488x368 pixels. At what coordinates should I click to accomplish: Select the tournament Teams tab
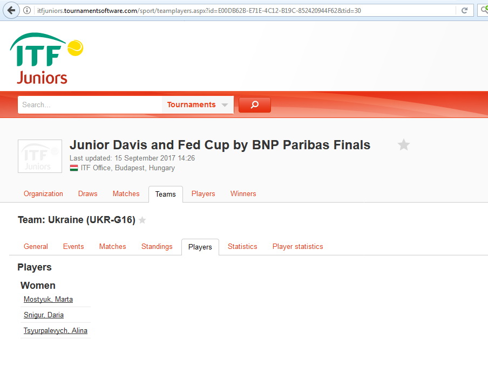click(166, 194)
